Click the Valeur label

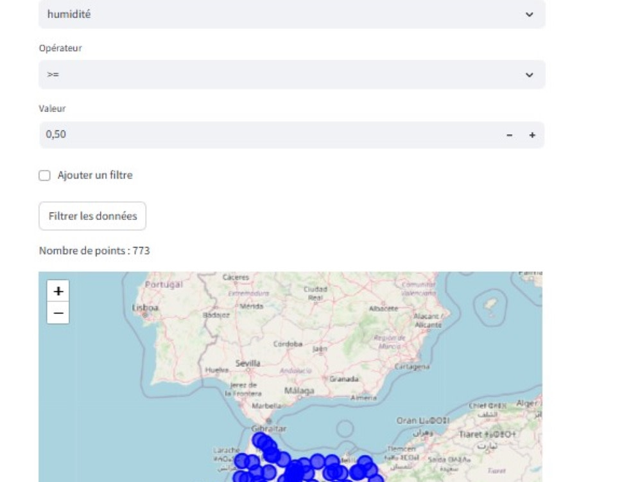tap(52, 109)
